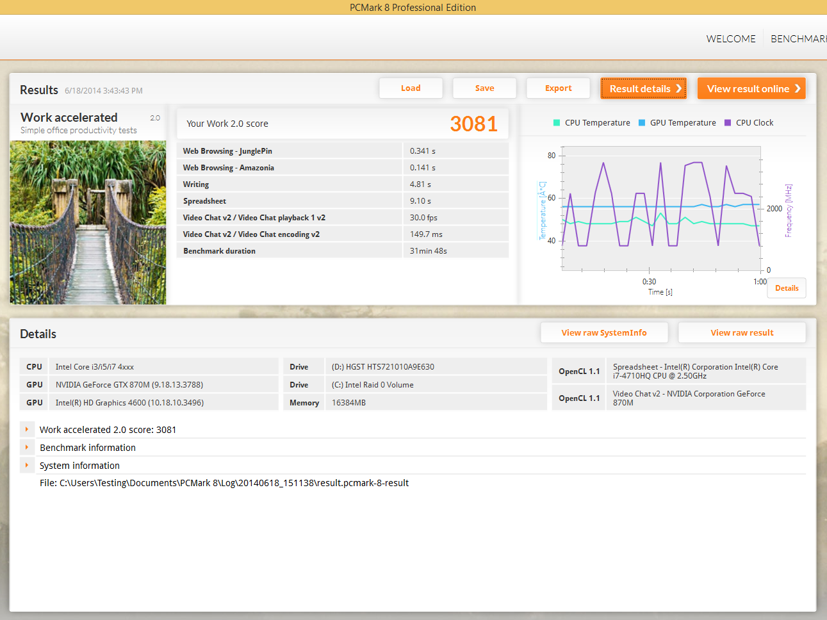Click View raw SystemInfo

[x=604, y=332]
